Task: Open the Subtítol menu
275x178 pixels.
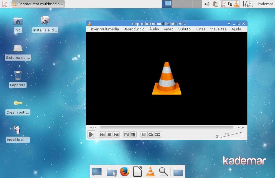Action: (x=185, y=29)
